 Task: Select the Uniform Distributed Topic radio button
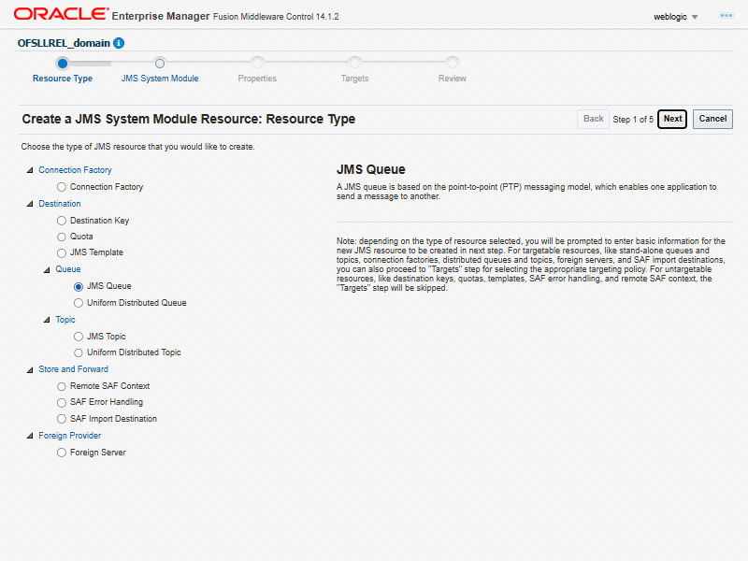pyautogui.click(x=79, y=353)
